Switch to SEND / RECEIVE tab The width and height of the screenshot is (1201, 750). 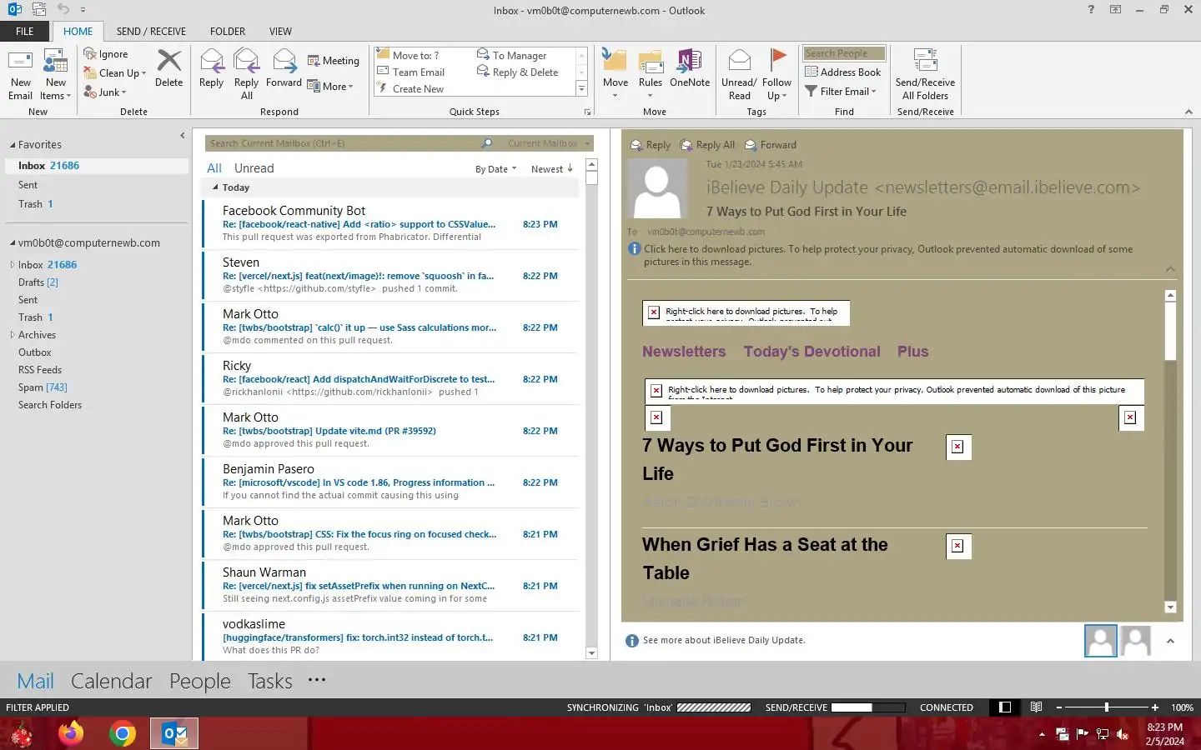151,32
